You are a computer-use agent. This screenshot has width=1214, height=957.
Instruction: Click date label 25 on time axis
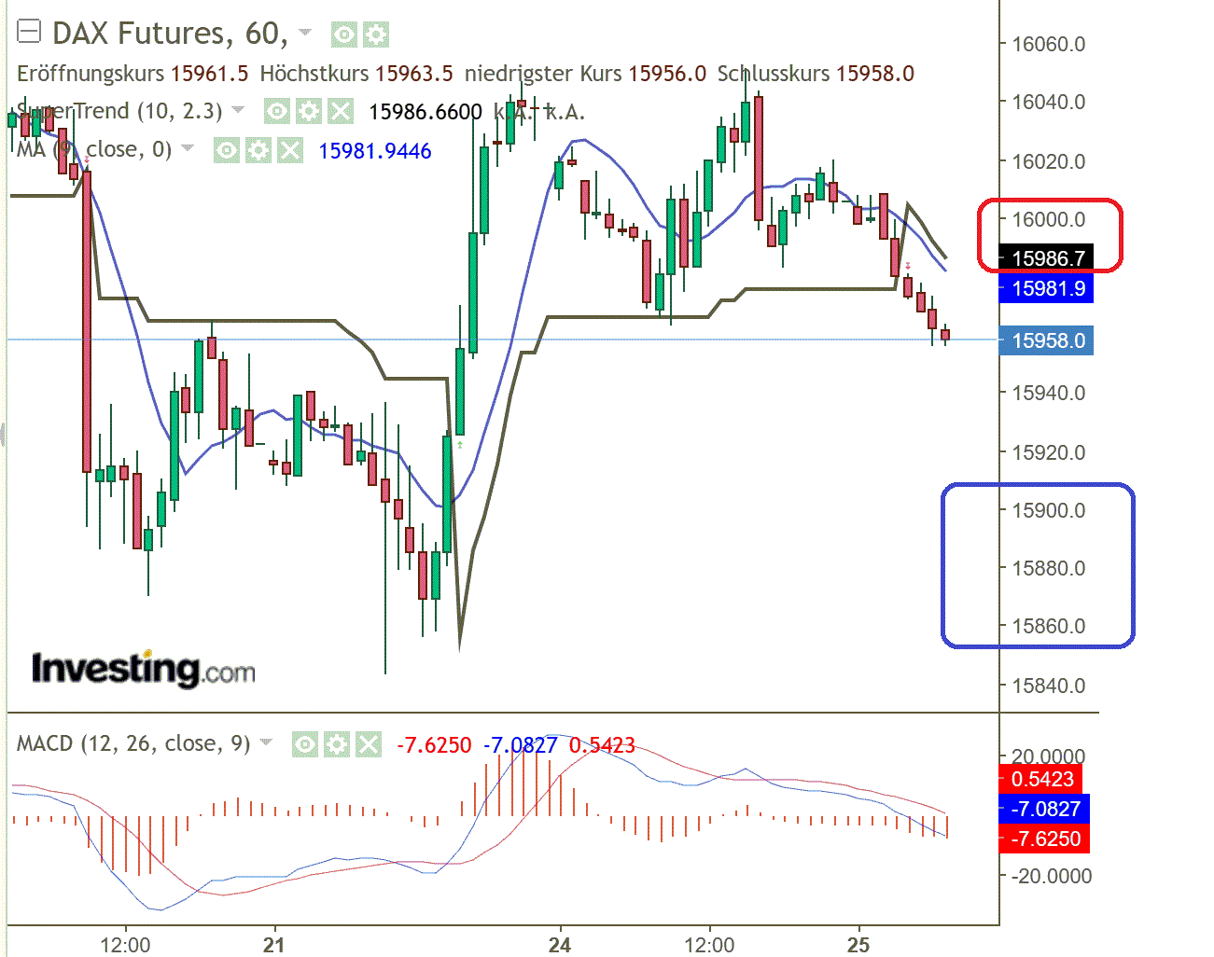point(858,945)
